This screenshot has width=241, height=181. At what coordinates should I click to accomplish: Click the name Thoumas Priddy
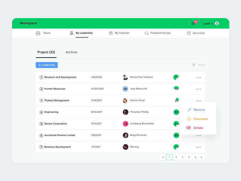[x=139, y=112]
